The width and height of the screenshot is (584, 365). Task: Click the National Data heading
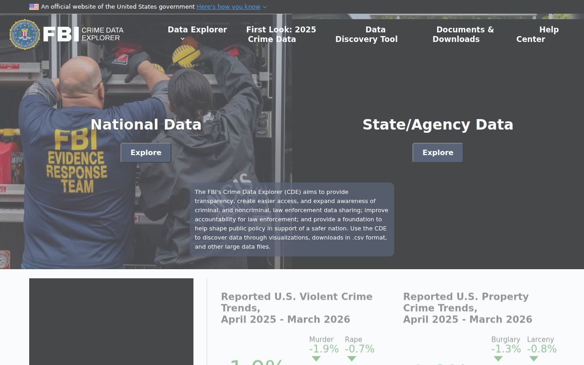[x=146, y=125]
